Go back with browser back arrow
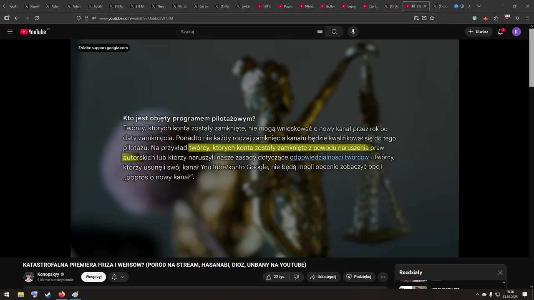 point(17,18)
